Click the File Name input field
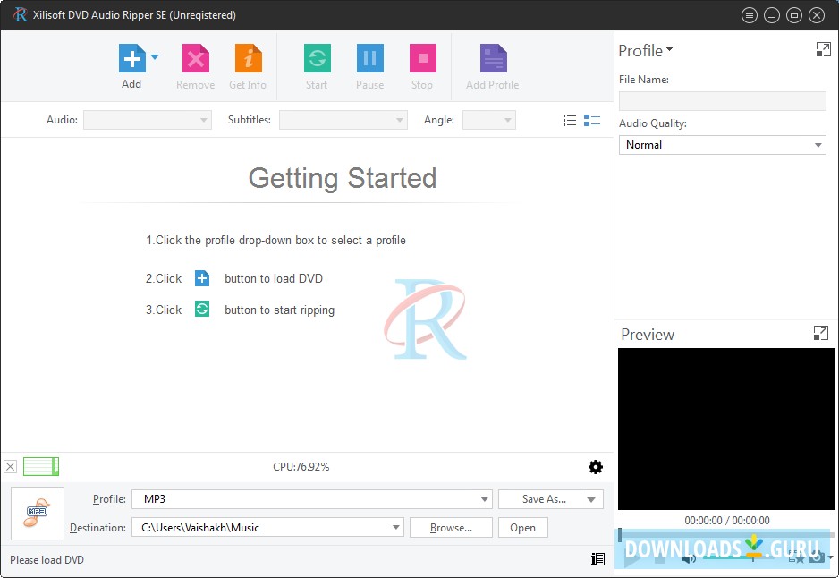The width and height of the screenshot is (839, 578). click(x=723, y=100)
